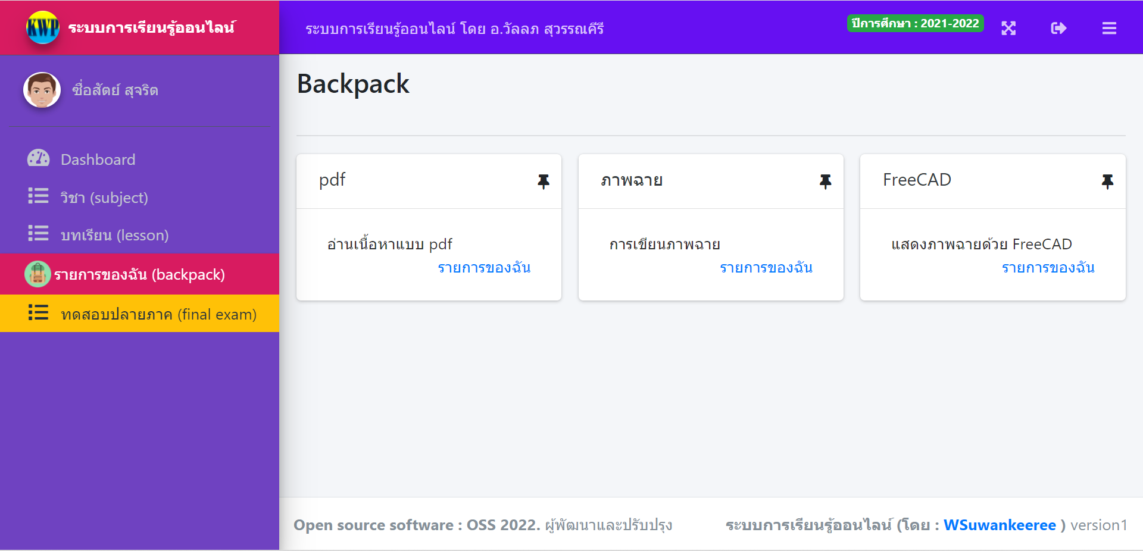This screenshot has height=551, width=1143.
Task: Click the pin icon on pdf card
Action: [x=544, y=181]
